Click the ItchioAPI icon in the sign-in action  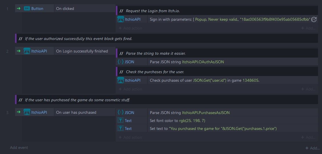pos(120,19)
